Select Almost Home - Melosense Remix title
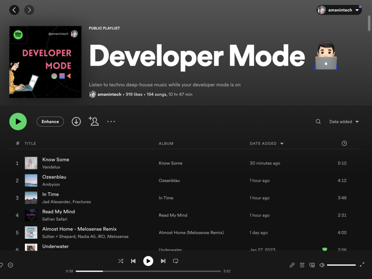Image resolution: width=372 pixels, height=279 pixels. coord(80,229)
